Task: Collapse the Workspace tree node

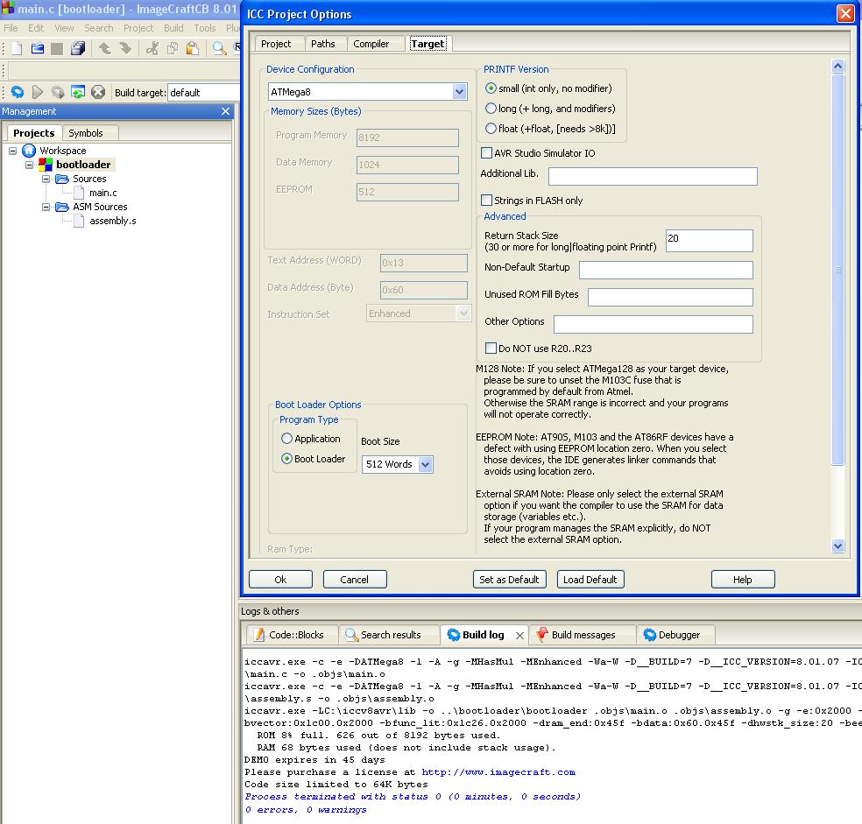Action: point(12,150)
